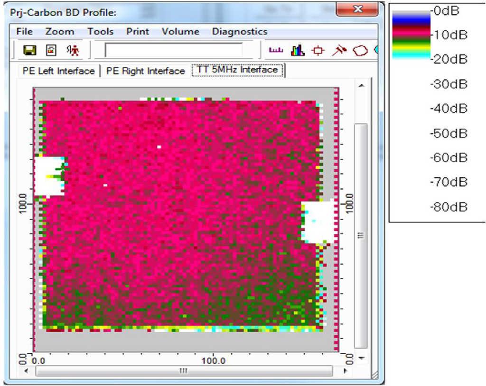Open the Diagnostics menu
The width and height of the screenshot is (486, 386).
click(240, 32)
